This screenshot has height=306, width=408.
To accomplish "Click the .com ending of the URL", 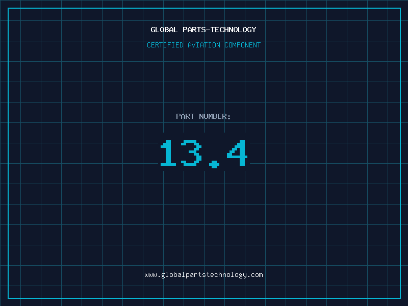I will (x=256, y=275).
